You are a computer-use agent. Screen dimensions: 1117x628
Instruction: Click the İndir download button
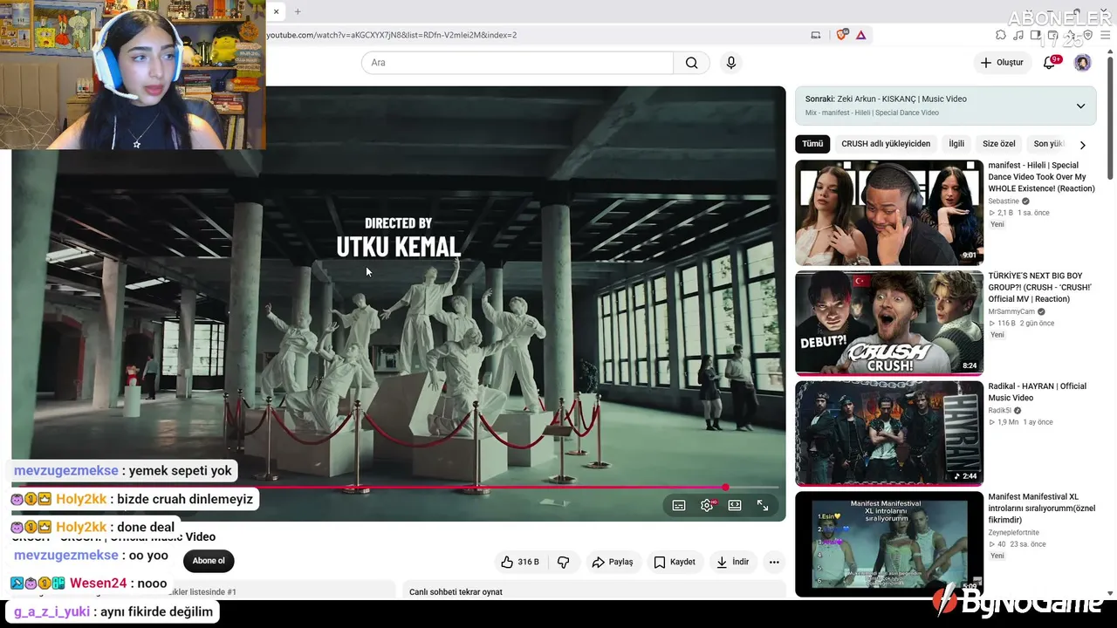732,562
